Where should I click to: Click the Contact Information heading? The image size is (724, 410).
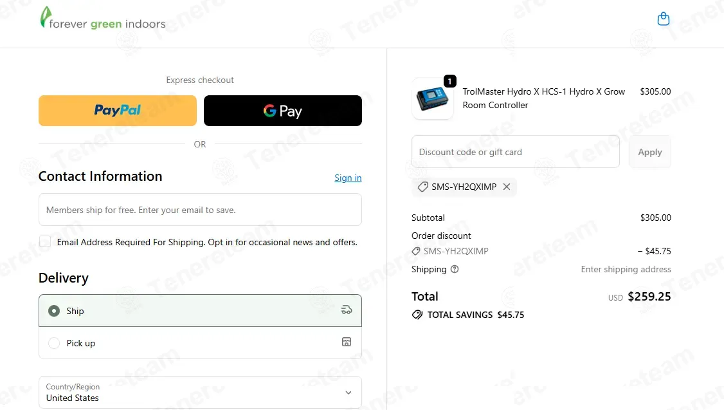(100, 176)
